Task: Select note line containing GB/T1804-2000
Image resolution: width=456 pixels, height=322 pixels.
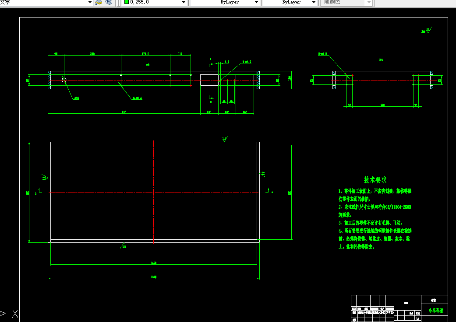Action: [375, 207]
